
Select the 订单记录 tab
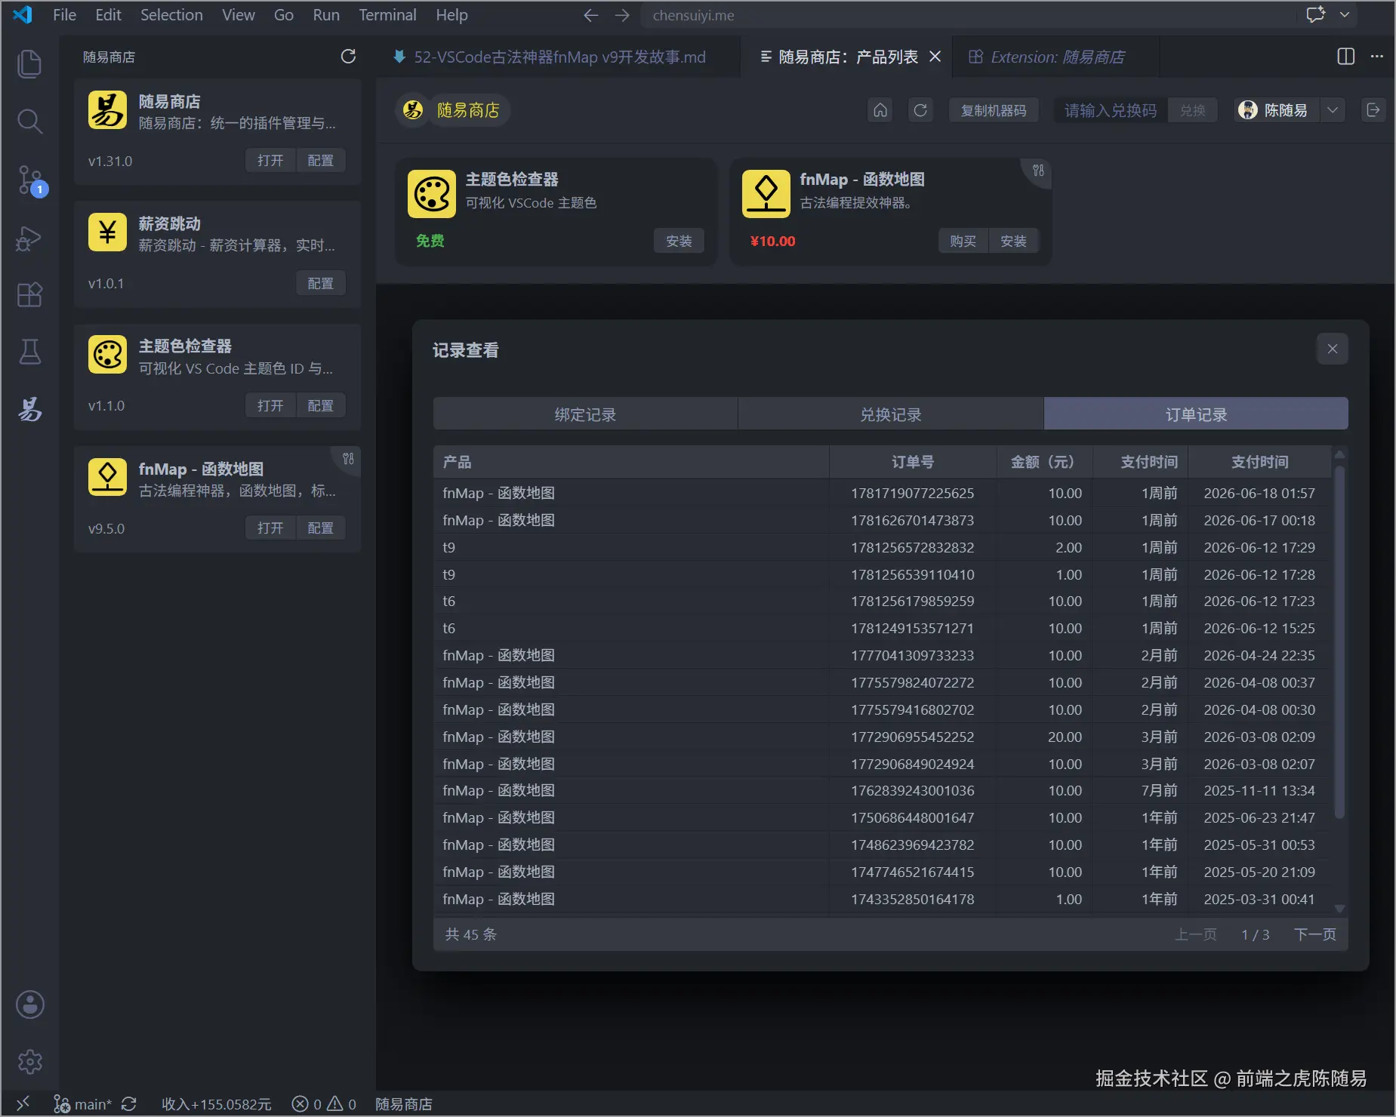(x=1196, y=414)
